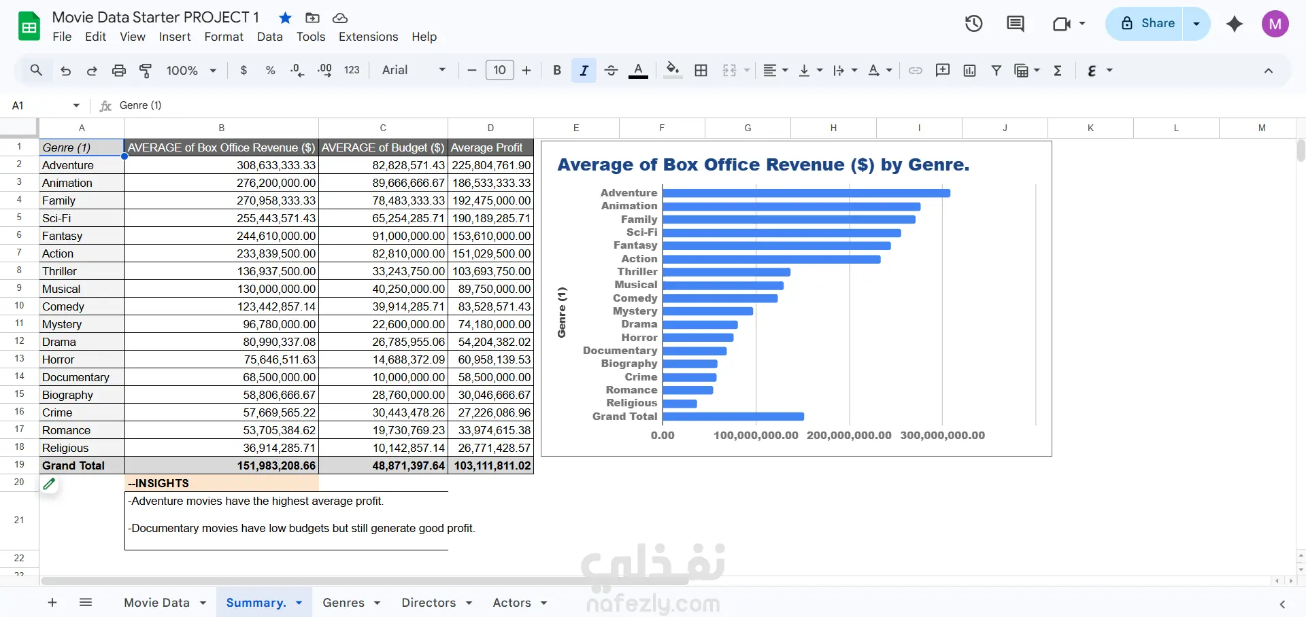Open version history clock icon
The height and width of the screenshot is (617, 1306).
(973, 24)
